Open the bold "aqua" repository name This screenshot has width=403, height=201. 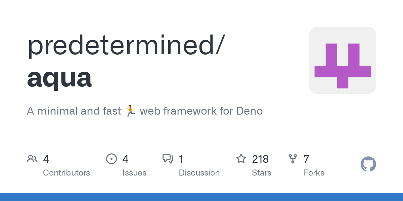click(59, 77)
